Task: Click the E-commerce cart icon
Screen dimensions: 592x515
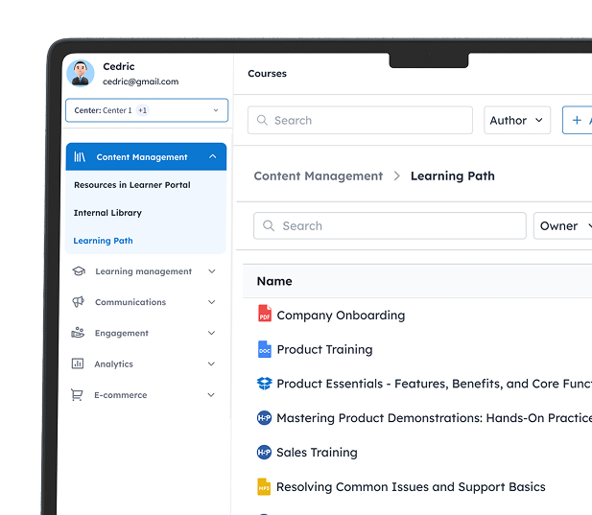Action: [77, 395]
